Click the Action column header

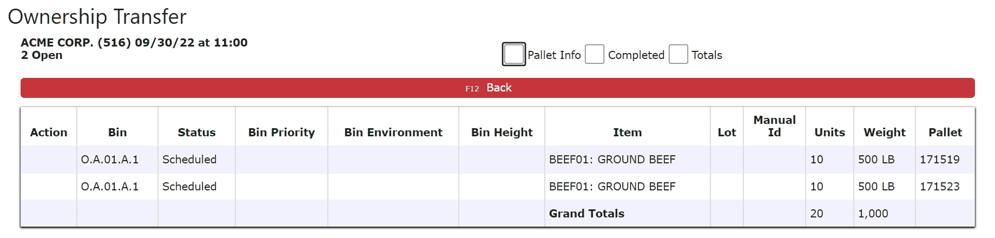pos(49,132)
